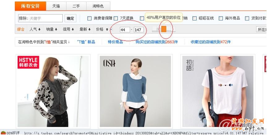Screen dimensions: 267x135
Task: Open the blue sweater model product thumbnail
Action: [135, 91]
